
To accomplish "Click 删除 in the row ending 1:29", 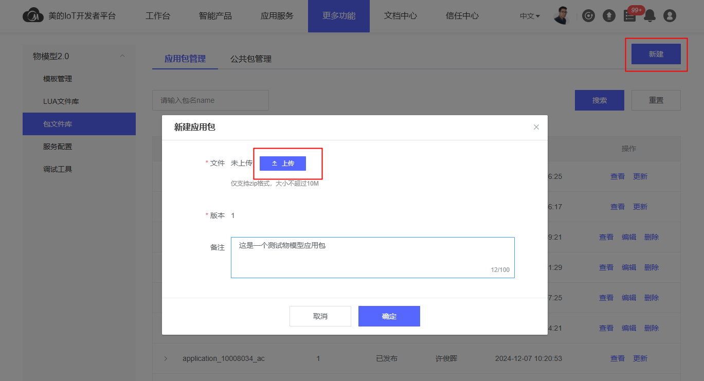I will [x=652, y=267].
